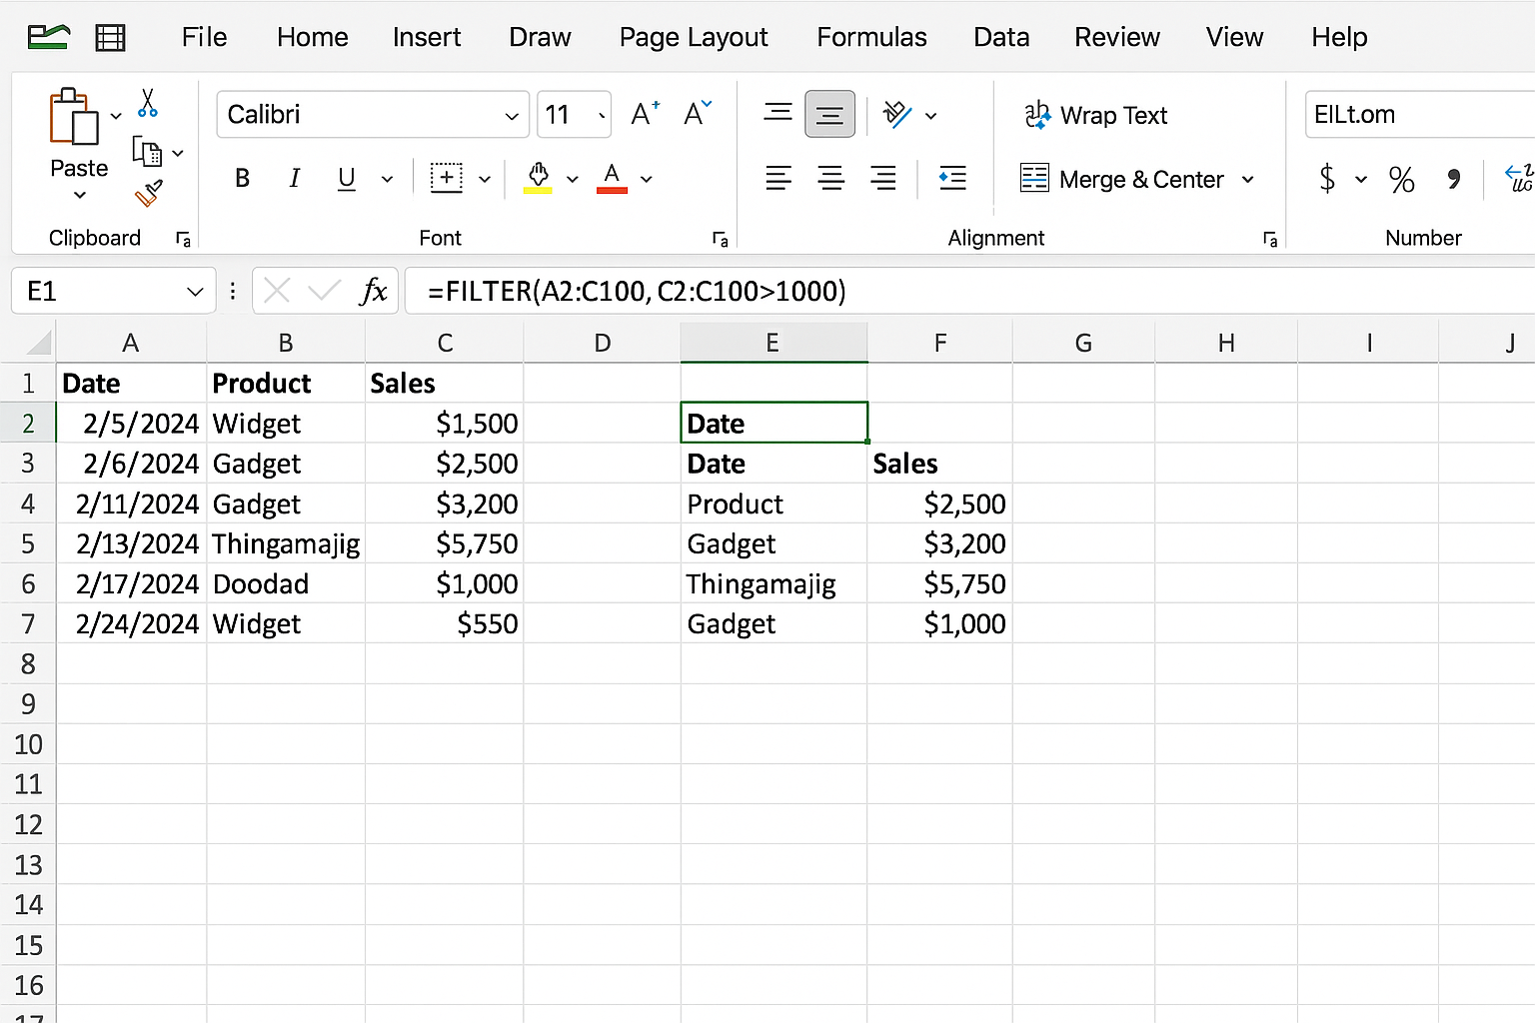The height and width of the screenshot is (1023, 1535).
Task: Select row 5 header
Action: coord(28,543)
